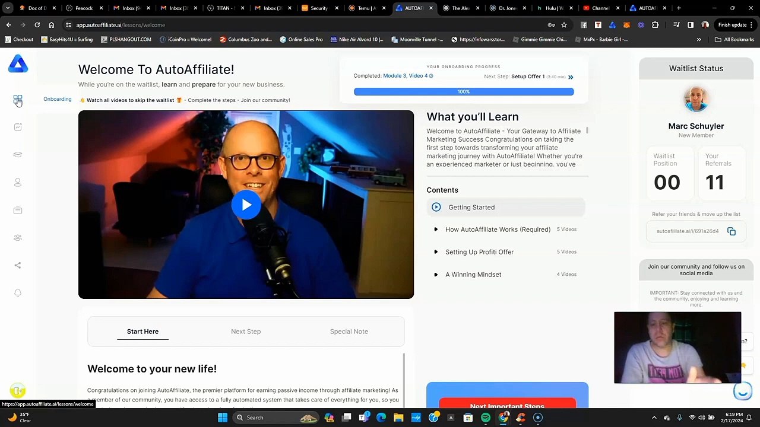Open a new browser tab
This screenshot has height=427, width=760.
[x=679, y=8]
